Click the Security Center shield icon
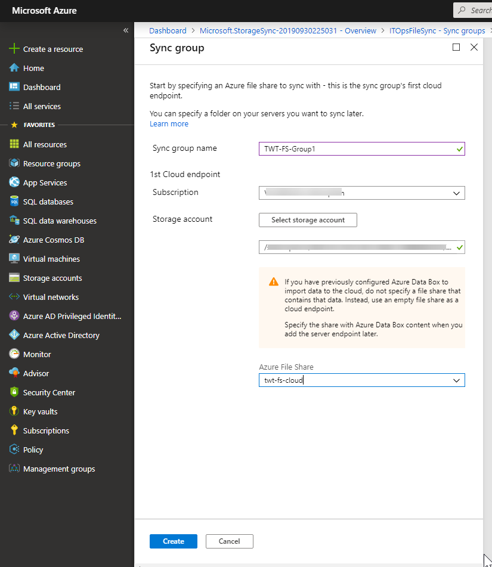The image size is (492, 567). [14, 392]
